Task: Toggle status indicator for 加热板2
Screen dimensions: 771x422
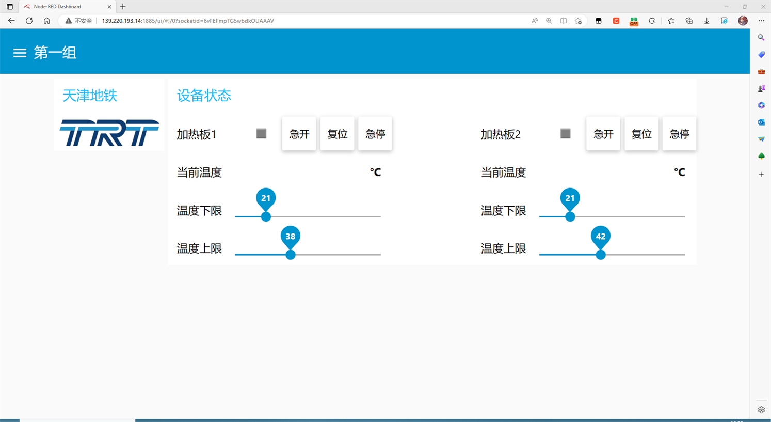Action: (x=565, y=134)
